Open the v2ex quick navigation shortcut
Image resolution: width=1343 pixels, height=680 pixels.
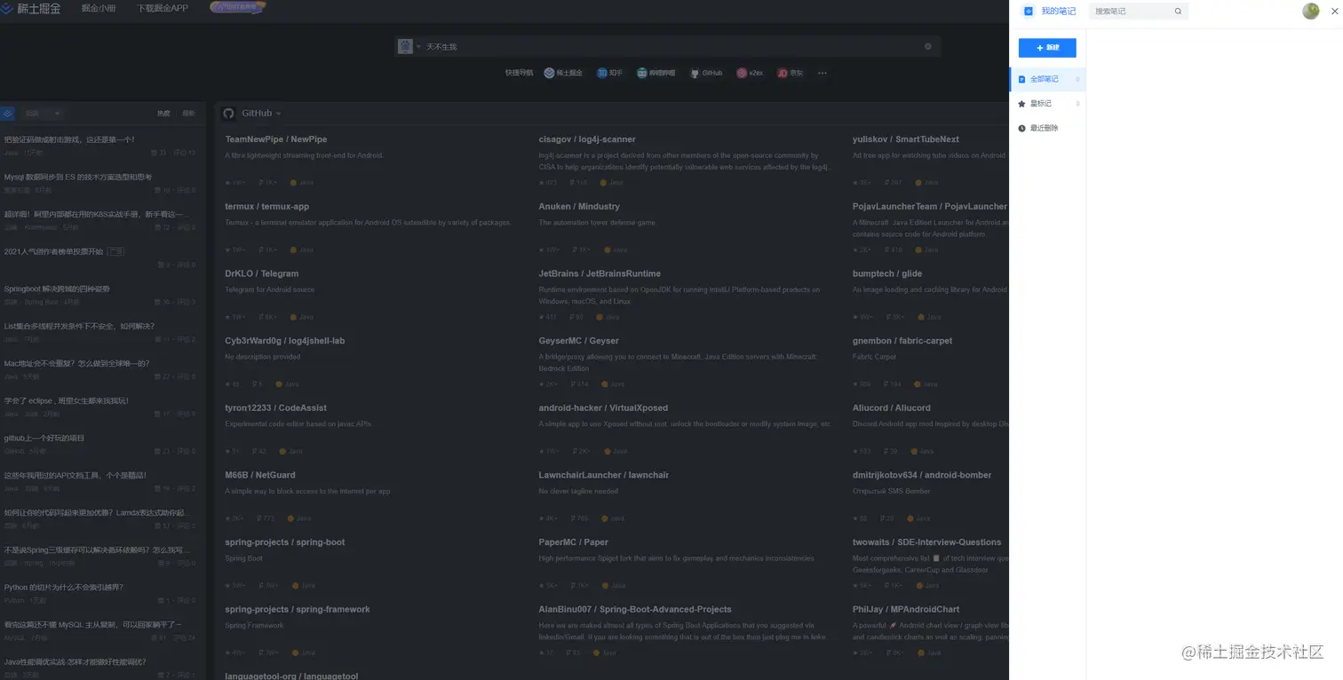pyautogui.click(x=750, y=73)
